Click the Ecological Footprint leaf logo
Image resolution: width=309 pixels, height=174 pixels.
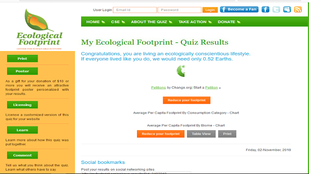pos(39,29)
